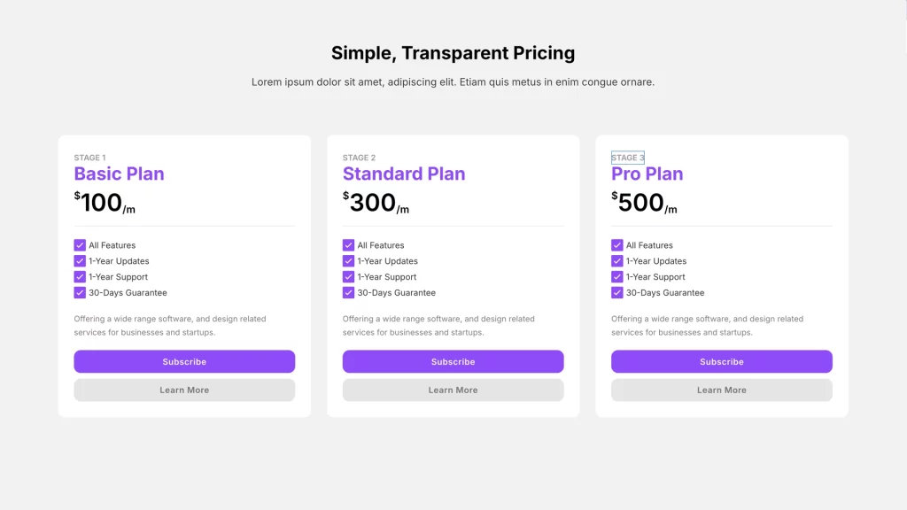Image resolution: width=907 pixels, height=510 pixels.
Task: Toggle Basic Plan All Features checkbox
Action: click(80, 245)
